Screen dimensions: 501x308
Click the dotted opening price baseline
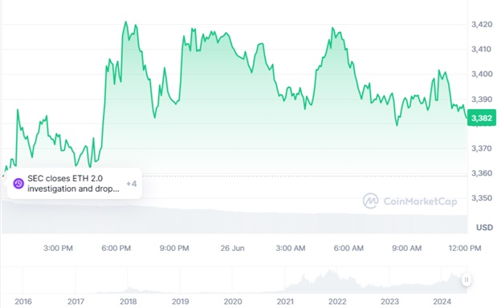[x=303, y=176]
